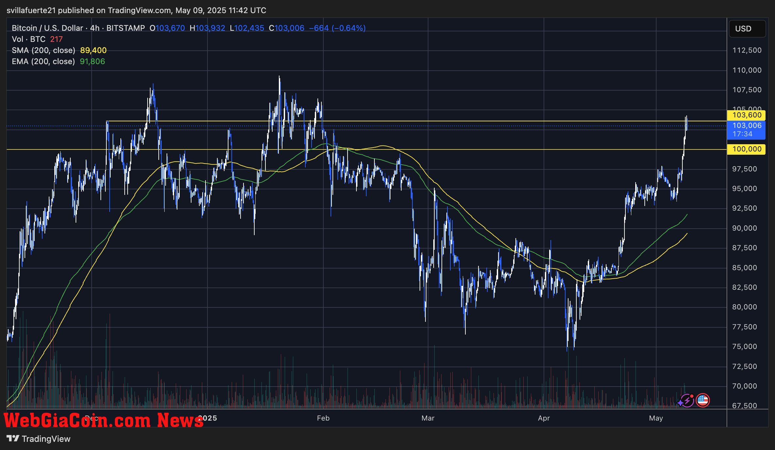Click the 80,000 price axis label

point(745,307)
